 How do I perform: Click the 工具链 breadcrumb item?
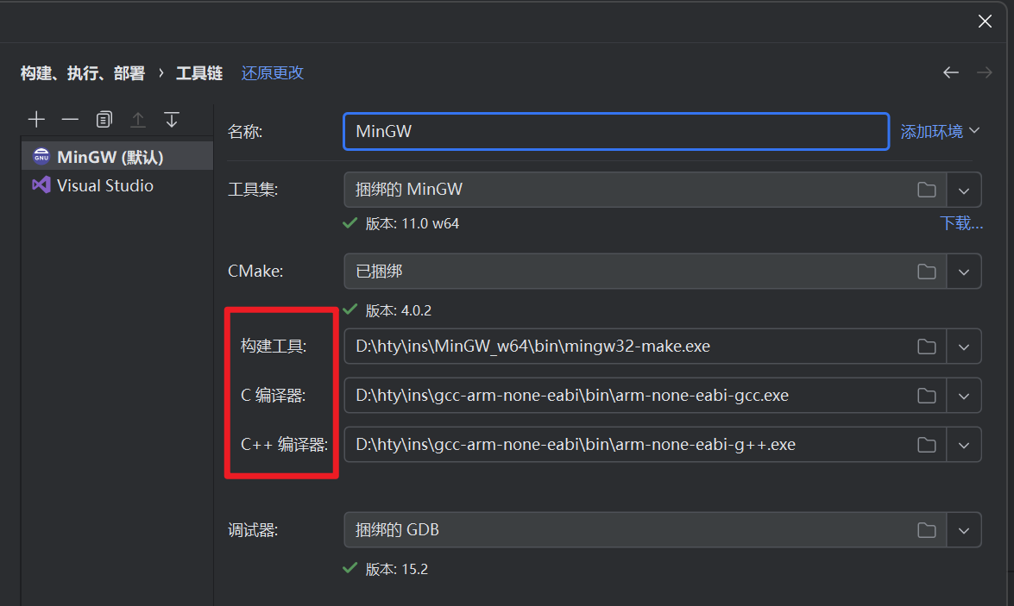[x=199, y=73]
